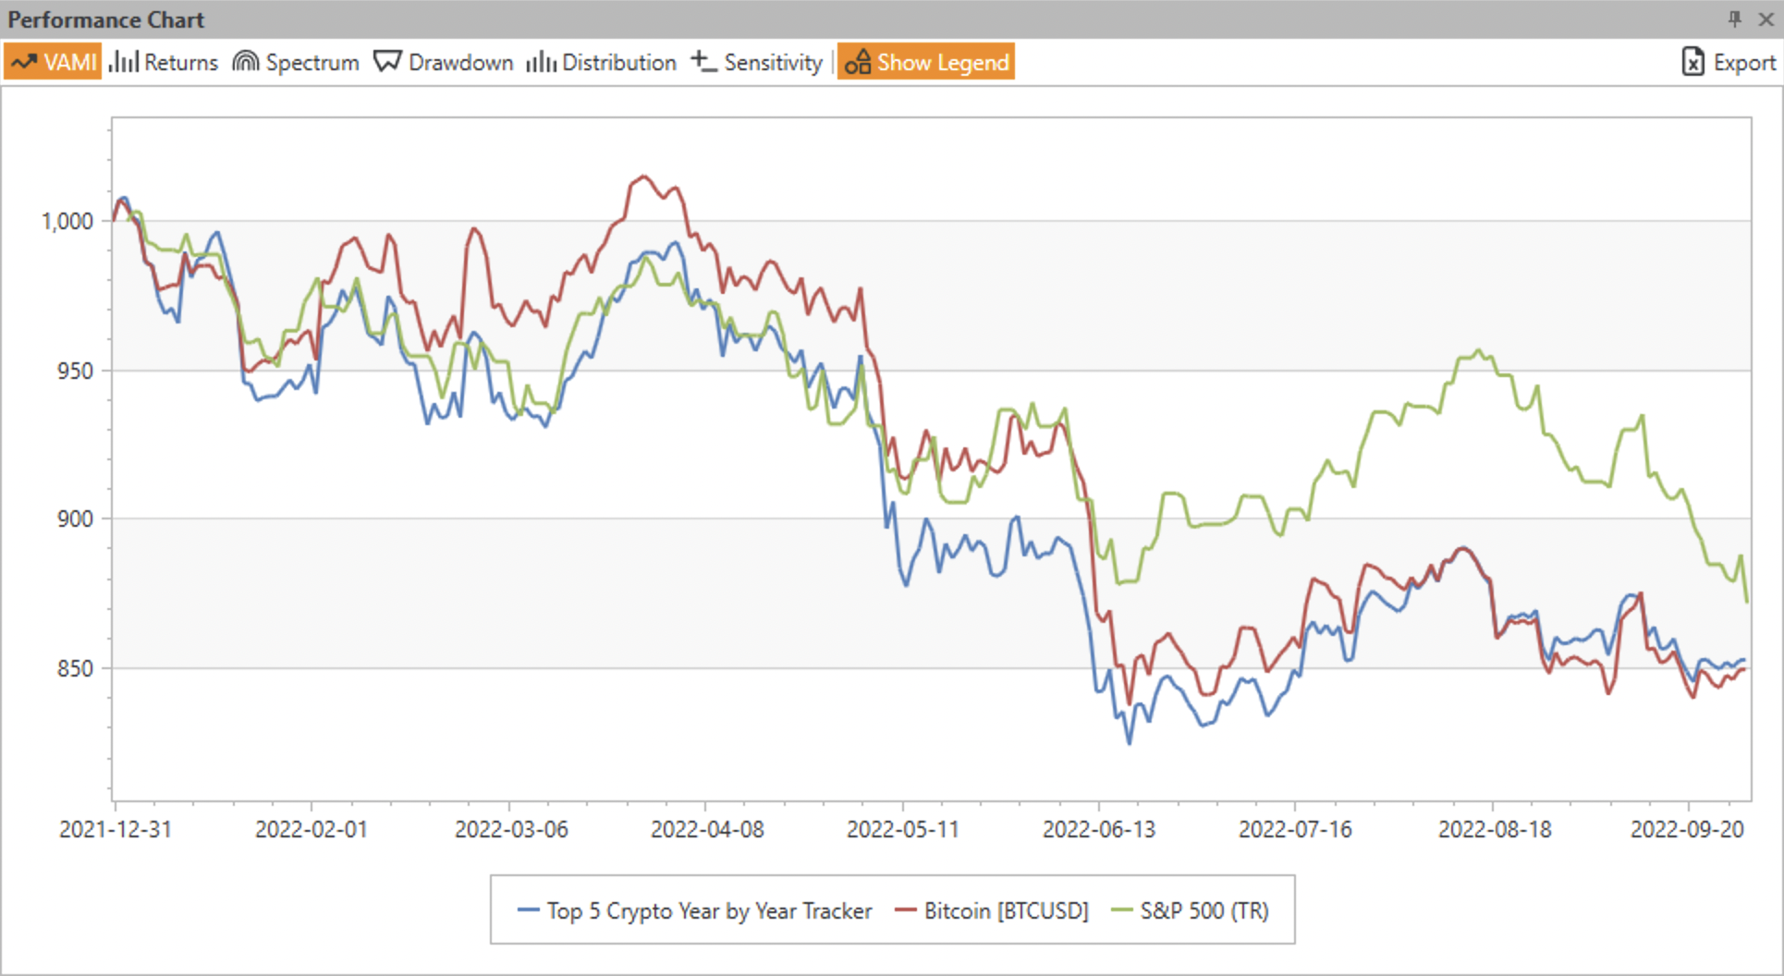Click the 2022-06-13 date axis label

[x=1099, y=829]
